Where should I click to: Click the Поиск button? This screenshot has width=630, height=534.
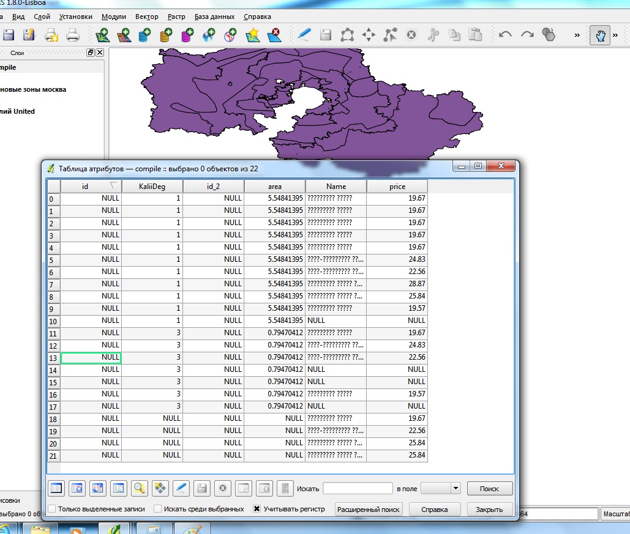[489, 488]
